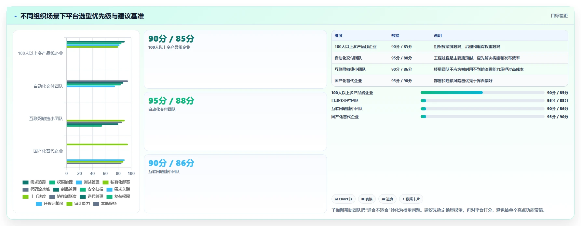Click the 数据 table column header
The width and height of the screenshot is (581, 226).
[395, 36]
